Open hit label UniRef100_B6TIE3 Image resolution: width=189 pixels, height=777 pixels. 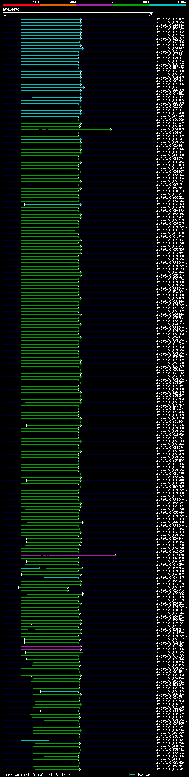pos(170,130)
